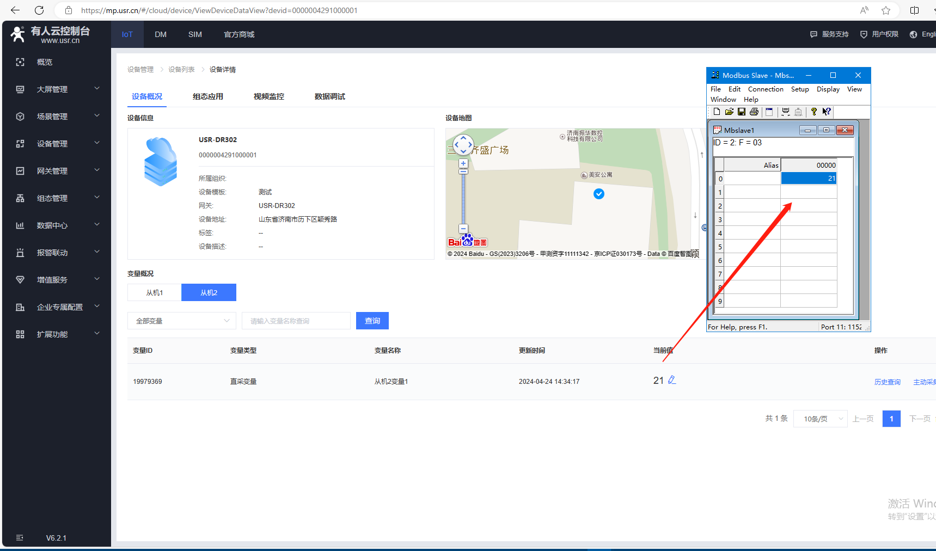Click the blue 查询 search button
936x551 pixels.
[x=372, y=321]
